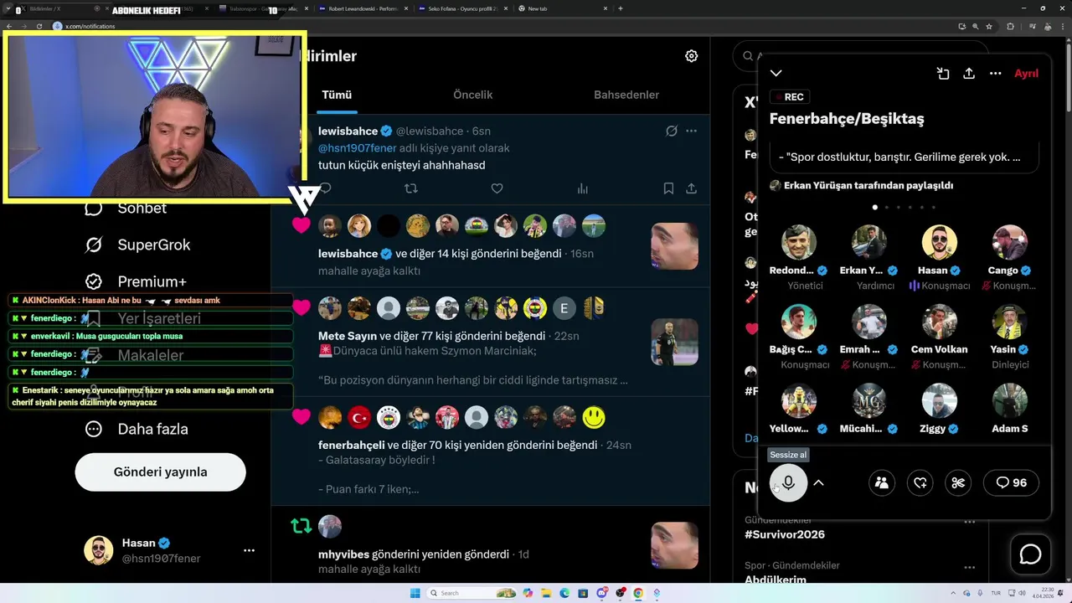This screenshot has width=1072, height=603.
Task: Select Redond host avatar in Space
Action: [799, 242]
